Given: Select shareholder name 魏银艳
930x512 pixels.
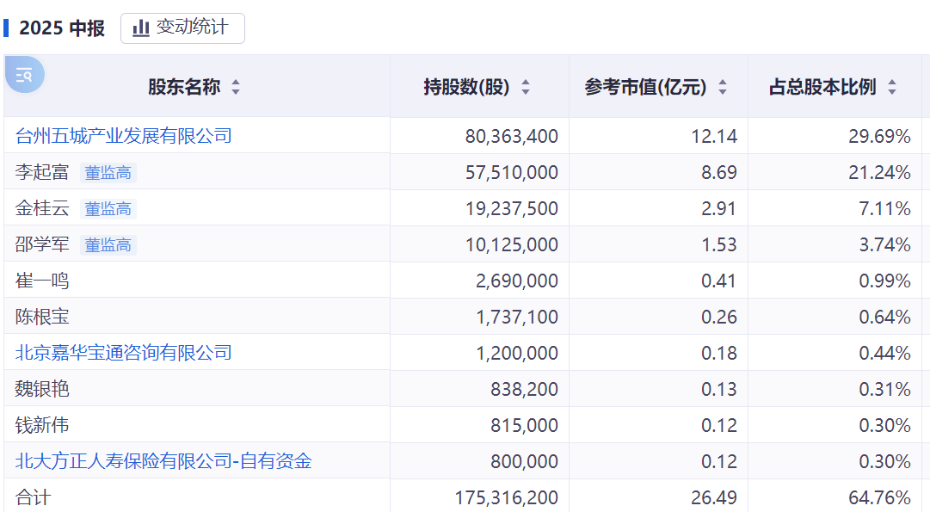Looking at the screenshot, I should [x=42, y=390].
